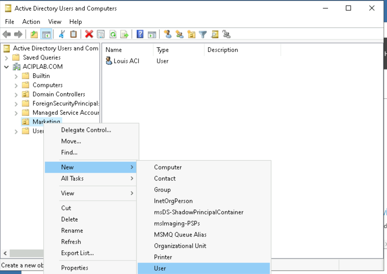Select Organizational Unit in the New submenu
This screenshot has width=387, height=274.
[180, 246]
